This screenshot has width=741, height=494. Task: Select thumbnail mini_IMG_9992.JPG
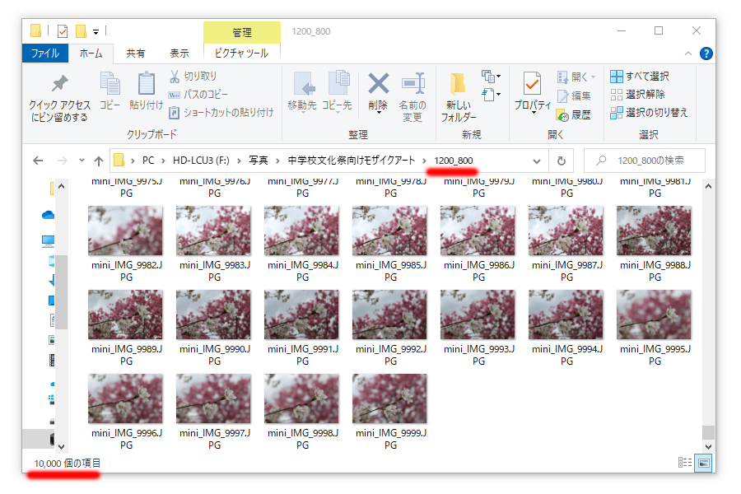[x=389, y=315]
